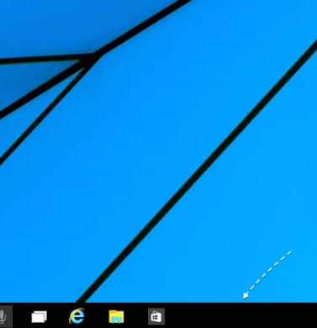Launch Internet Explorer from the taskbar
Screen dimensions: 317x328
point(77,316)
